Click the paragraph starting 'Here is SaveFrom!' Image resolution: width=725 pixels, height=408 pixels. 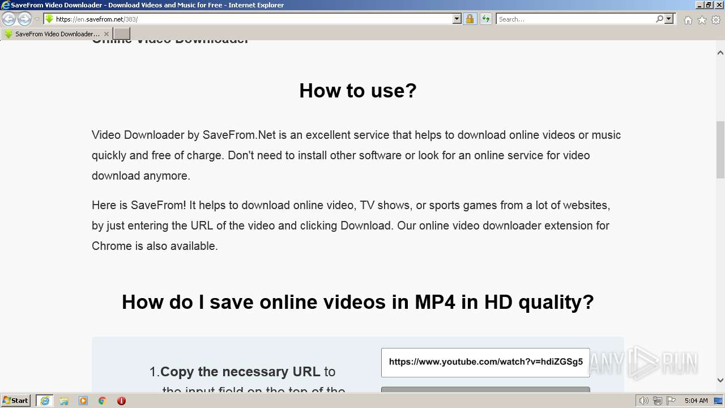click(x=351, y=226)
